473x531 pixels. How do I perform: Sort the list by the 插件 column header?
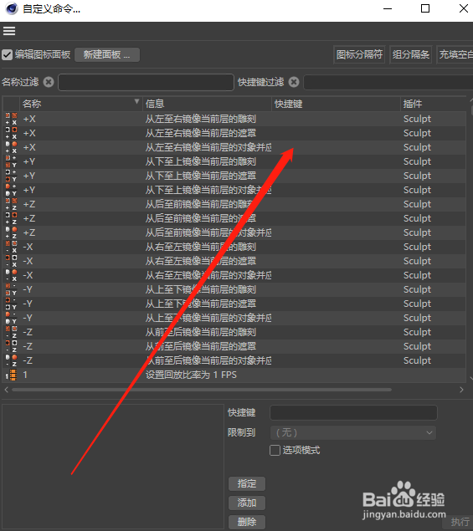coord(434,104)
